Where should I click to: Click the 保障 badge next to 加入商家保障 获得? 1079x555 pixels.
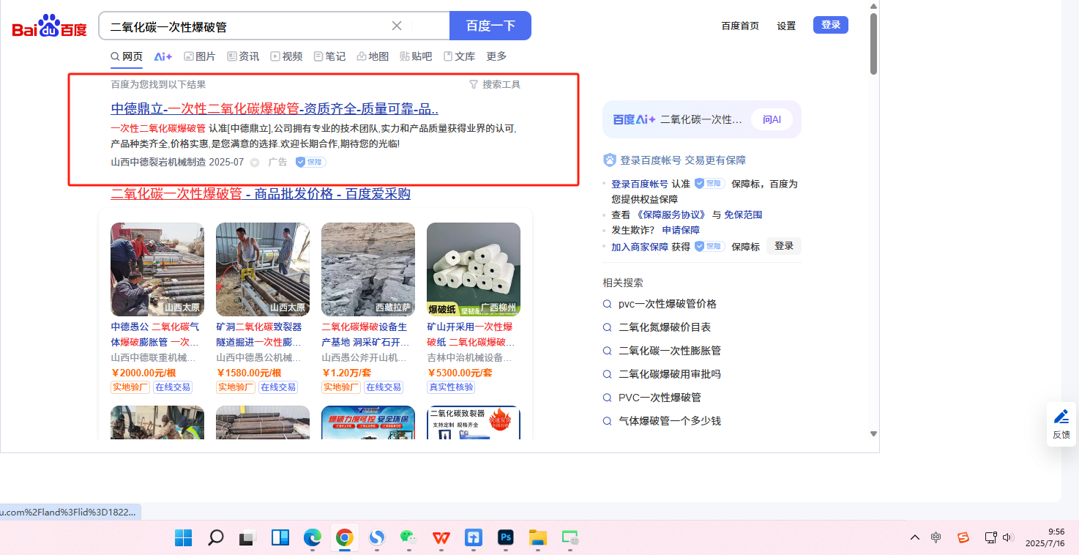click(x=709, y=247)
